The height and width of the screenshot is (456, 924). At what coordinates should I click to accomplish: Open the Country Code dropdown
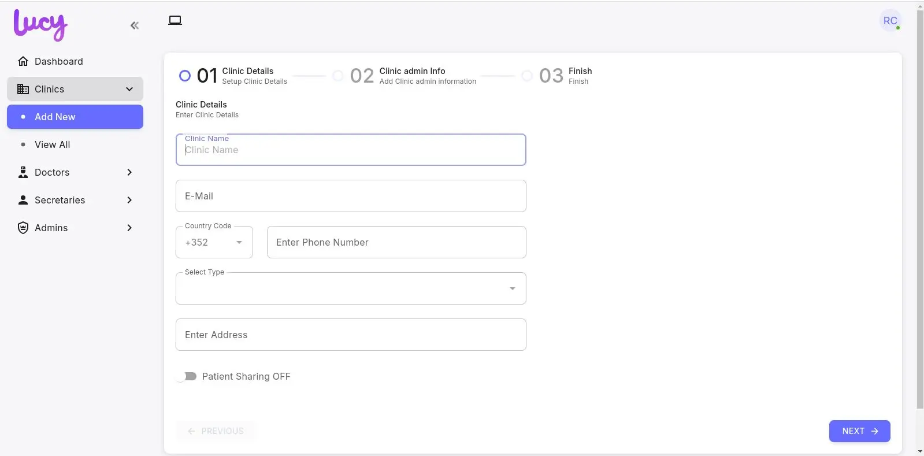pyautogui.click(x=214, y=243)
